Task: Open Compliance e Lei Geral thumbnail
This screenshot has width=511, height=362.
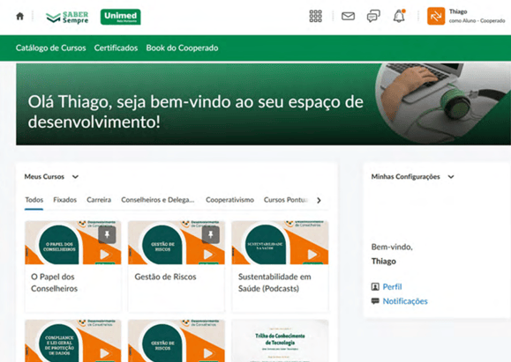Action: (73, 341)
